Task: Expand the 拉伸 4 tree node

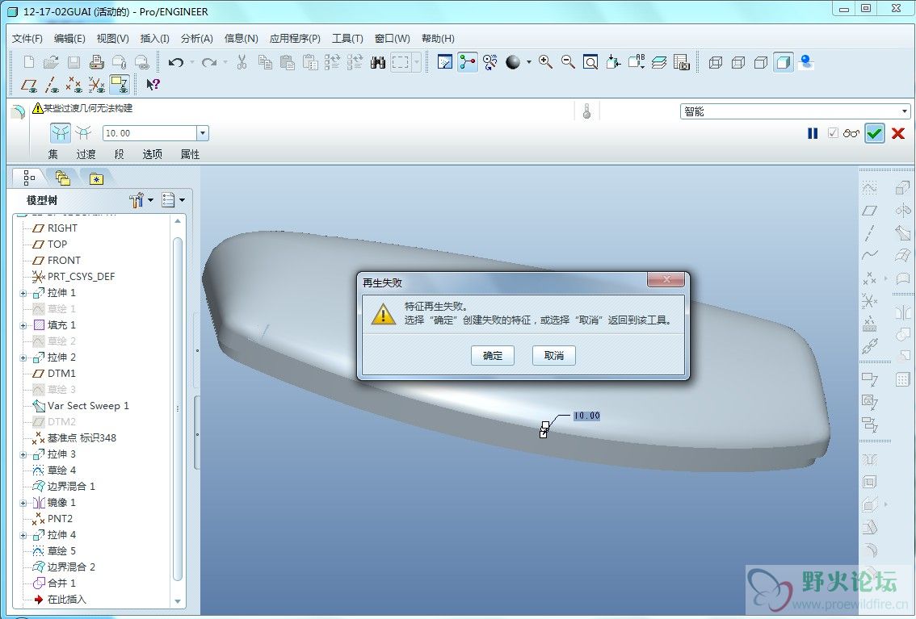Action: (23, 535)
